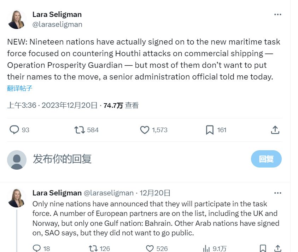The image size is (298, 252).
Task: Open the @laraseligman handle under main author name
Action: click(x=57, y=24)
